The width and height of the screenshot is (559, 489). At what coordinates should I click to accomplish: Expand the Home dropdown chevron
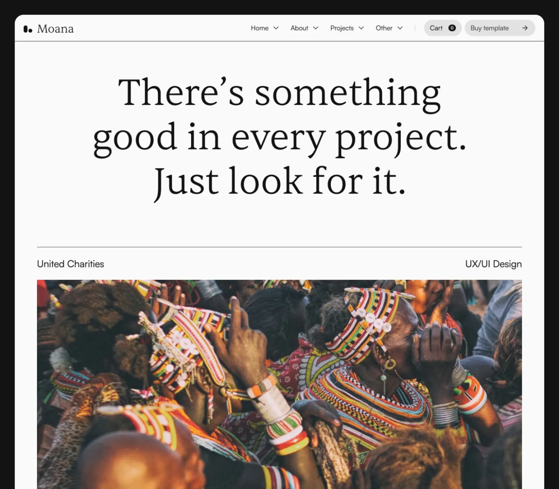point(276,28)
